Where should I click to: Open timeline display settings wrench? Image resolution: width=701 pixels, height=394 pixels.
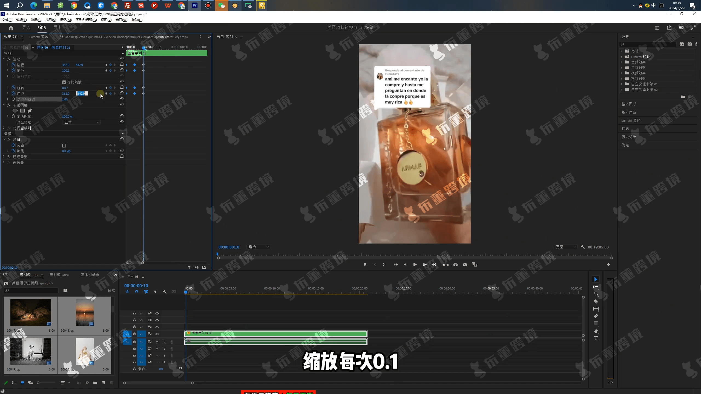165,292
